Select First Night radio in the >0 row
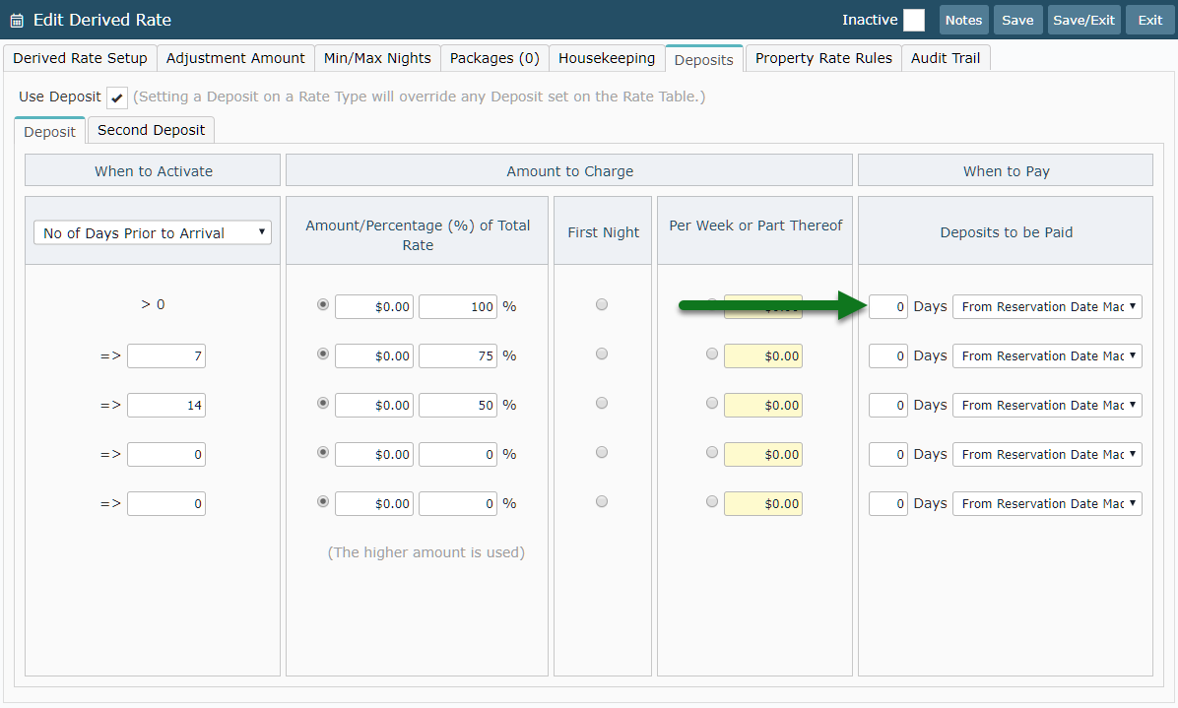Viewport: 1178px width, 708px height. point(602,305)
